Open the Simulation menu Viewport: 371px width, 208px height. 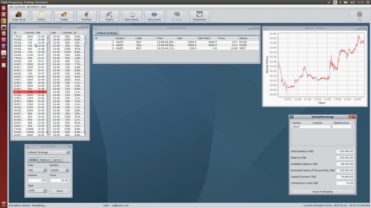[33, 7]
